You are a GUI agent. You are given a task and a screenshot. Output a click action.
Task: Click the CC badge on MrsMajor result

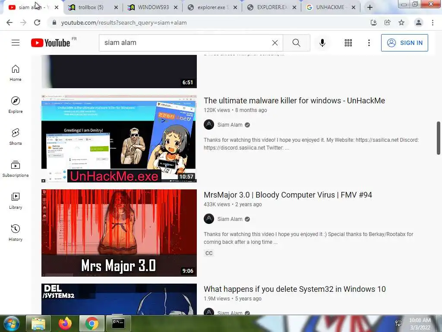click(x=209, y=253)
